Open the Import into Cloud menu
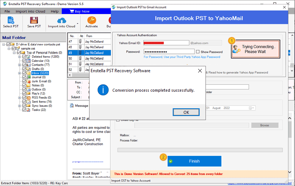 click(x=30, y=11)
